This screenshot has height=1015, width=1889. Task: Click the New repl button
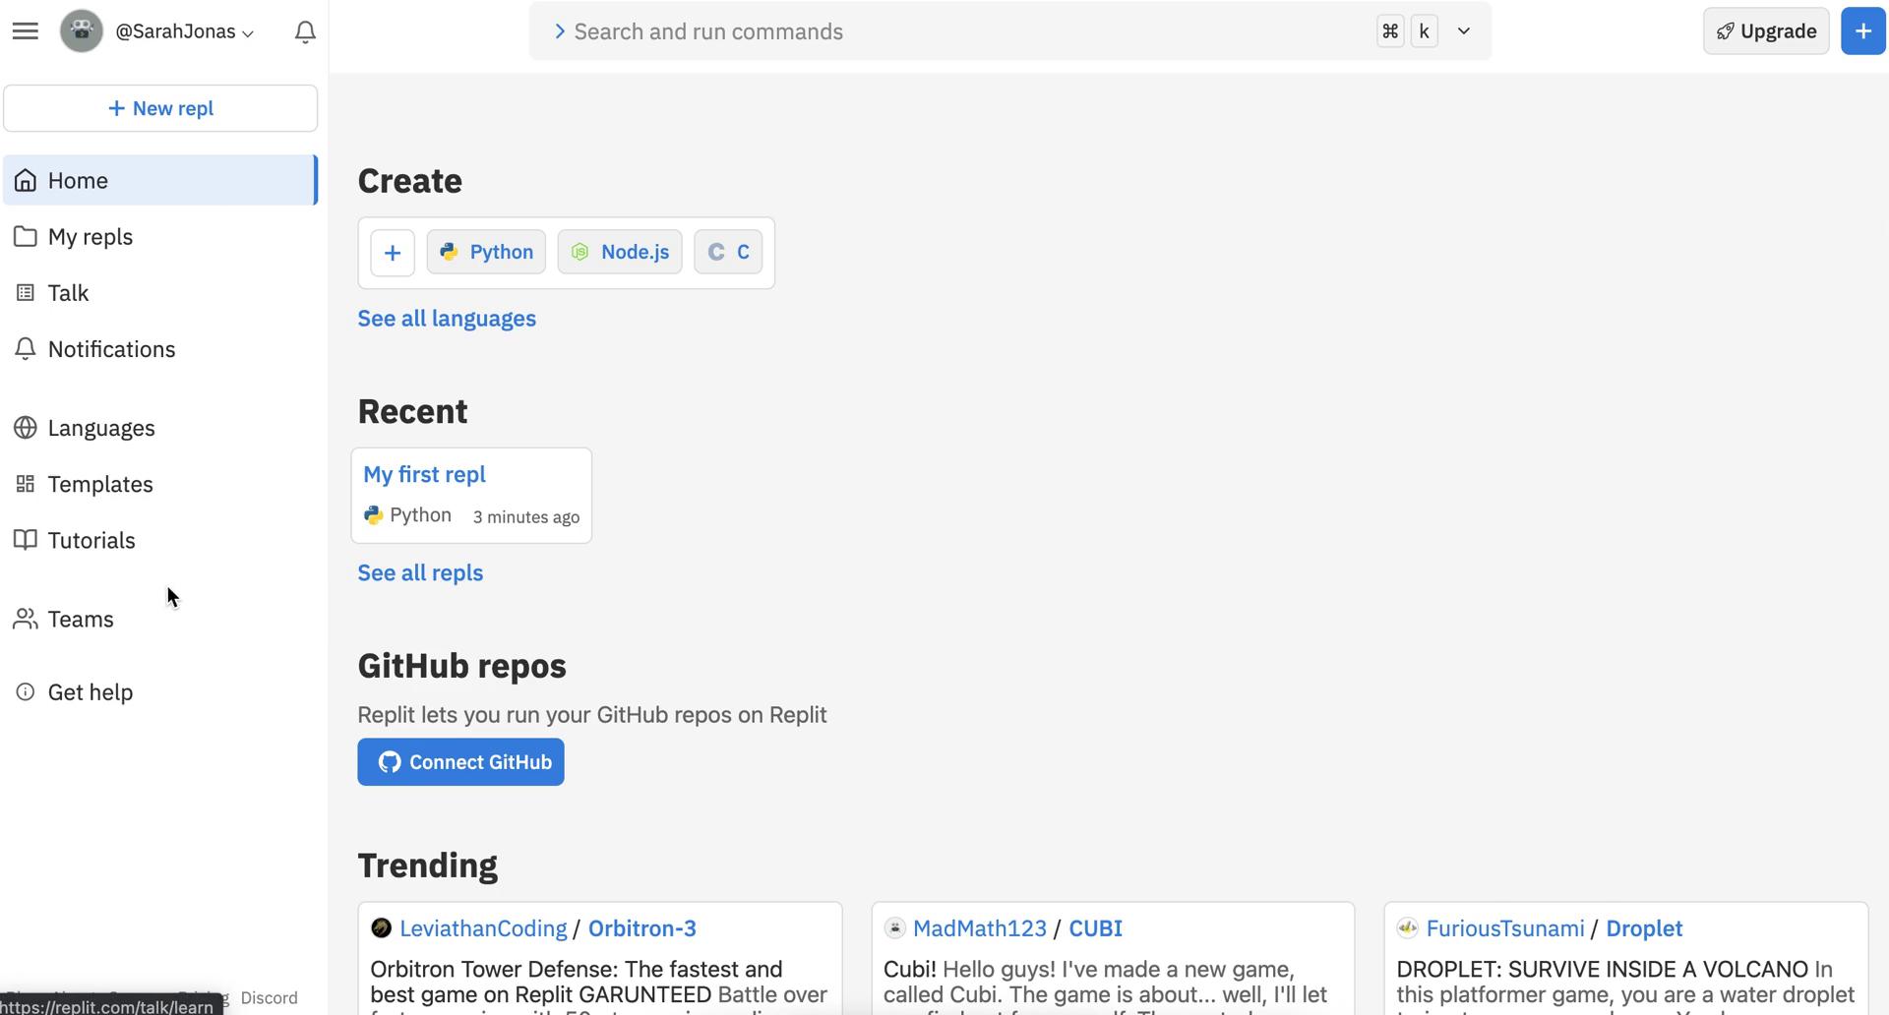click(160, 108)
